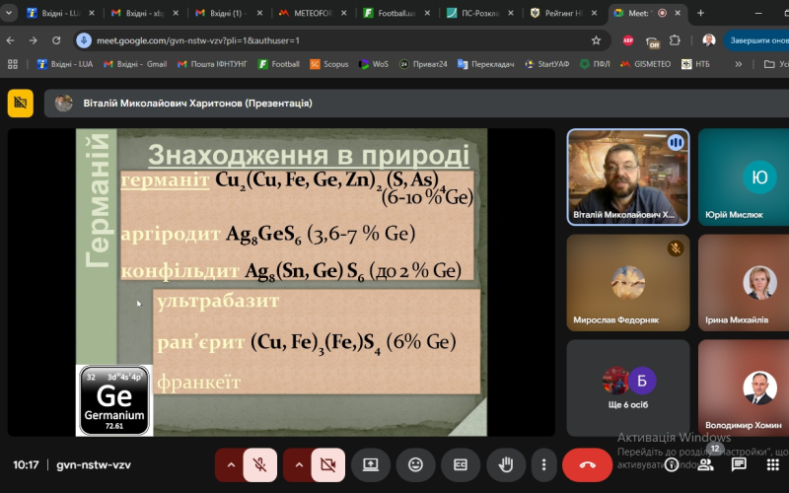Image resolution: width=789 pixels, height=493 pixels.
Task: Click the yellow unpin presentation icon
Action: coord(20,104)
